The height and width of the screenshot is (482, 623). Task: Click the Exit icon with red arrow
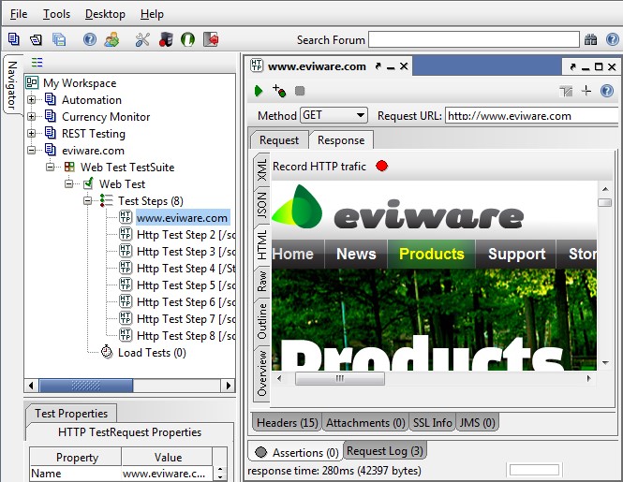point(211,39)
